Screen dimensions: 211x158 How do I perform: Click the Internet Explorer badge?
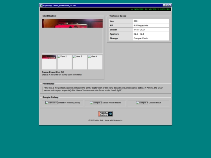[105, 114]
